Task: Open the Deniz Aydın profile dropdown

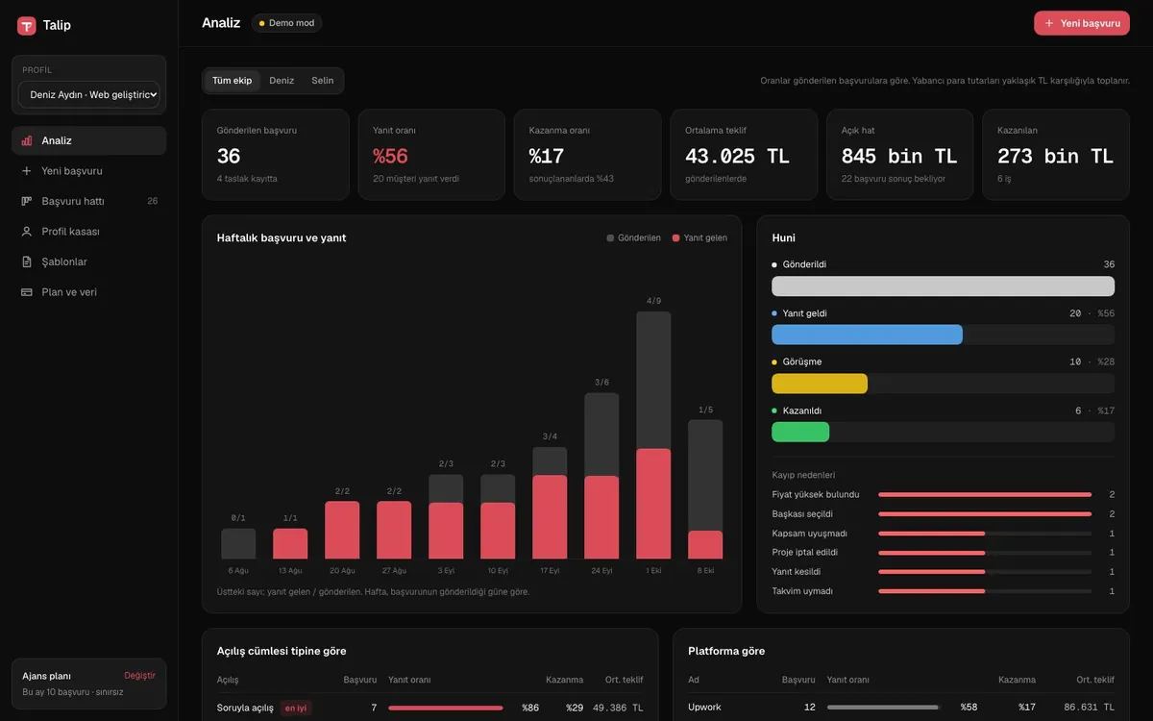Action: tap(88, 94)
